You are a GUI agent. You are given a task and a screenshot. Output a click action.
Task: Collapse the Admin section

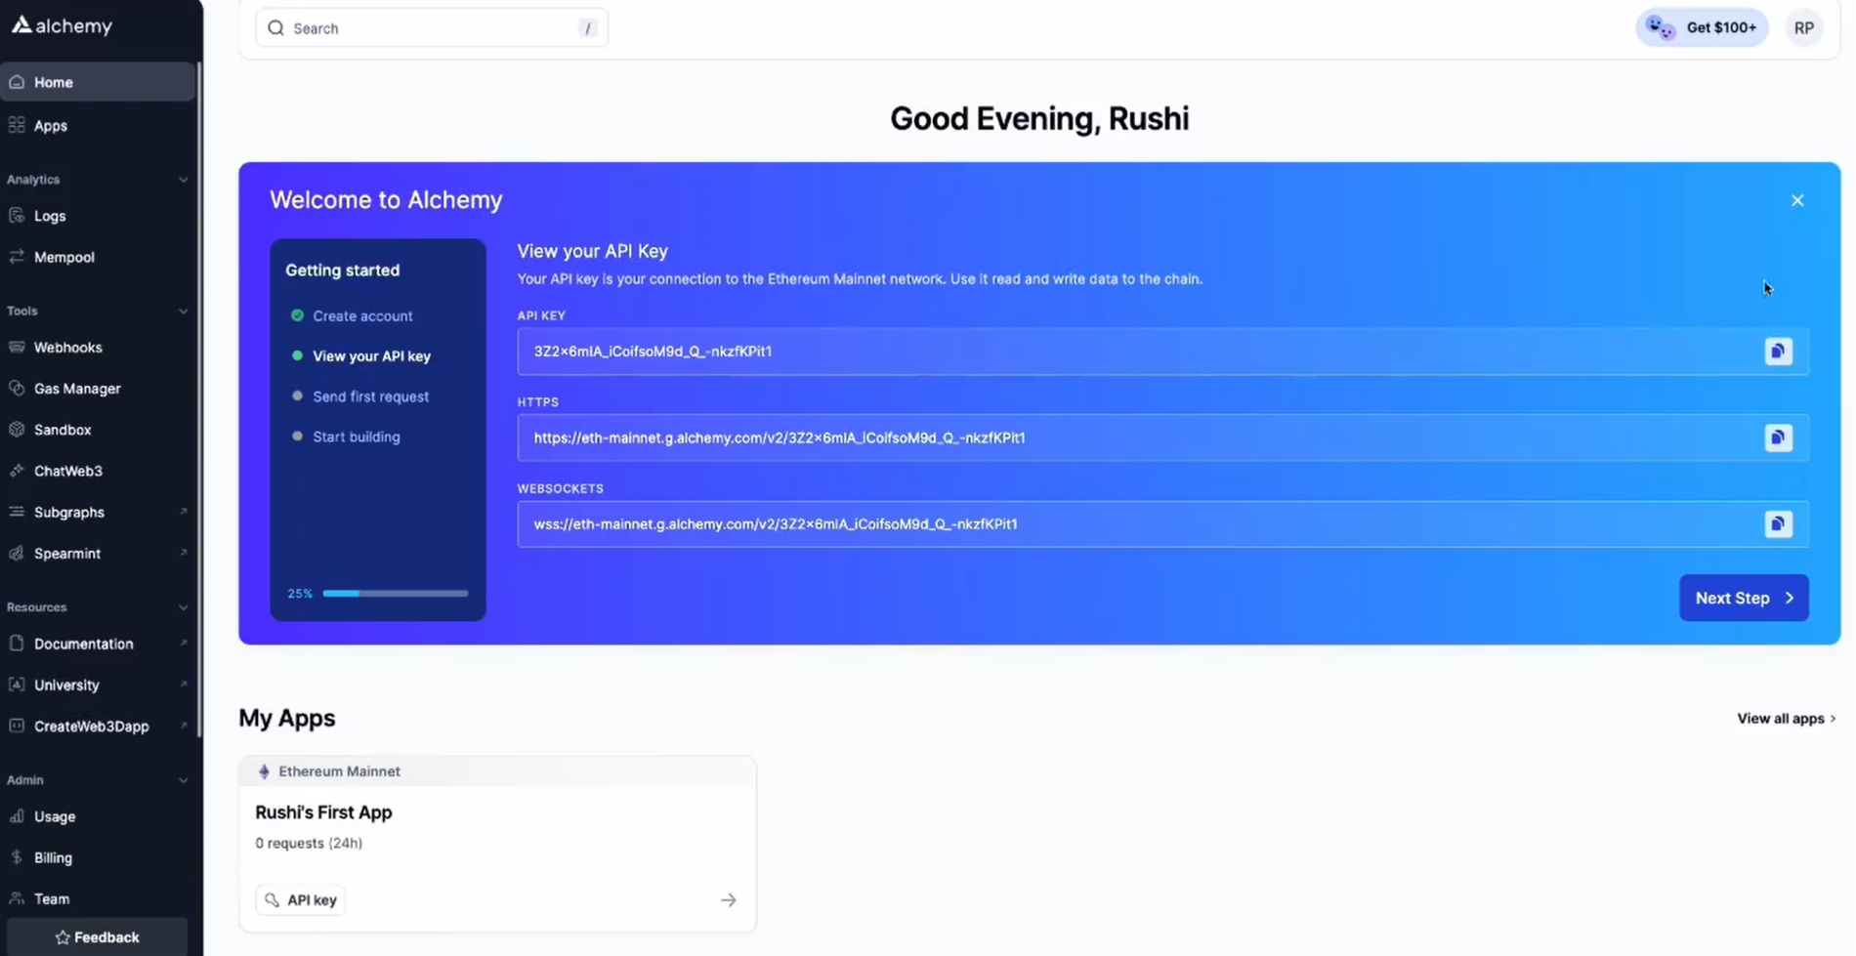[184, 779]
